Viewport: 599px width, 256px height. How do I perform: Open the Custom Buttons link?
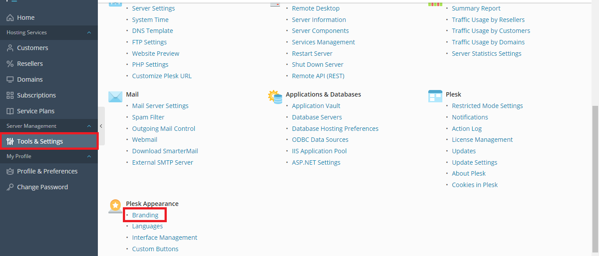(x=155, y=249)
